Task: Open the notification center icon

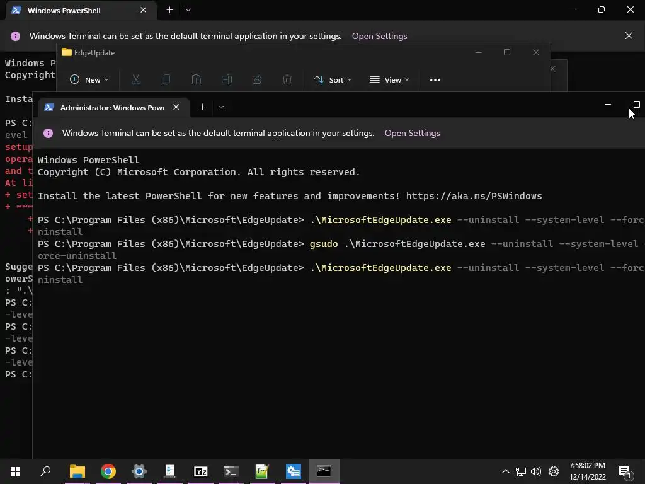Action: tap(625, 472)
